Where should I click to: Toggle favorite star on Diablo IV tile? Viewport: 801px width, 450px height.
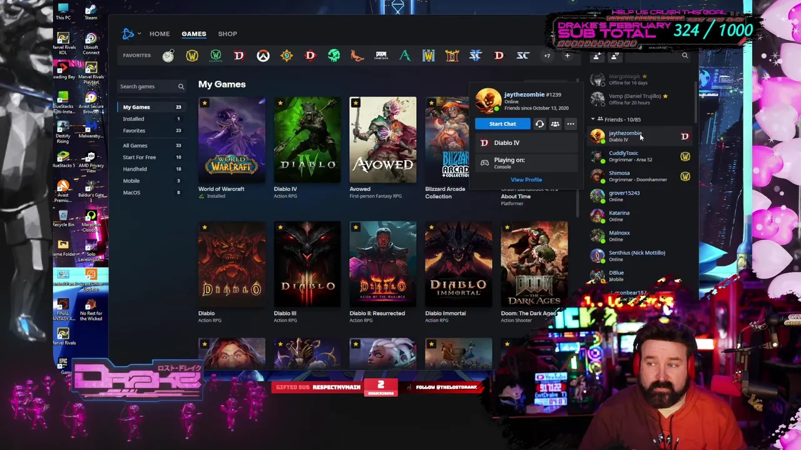pos(280,103)
